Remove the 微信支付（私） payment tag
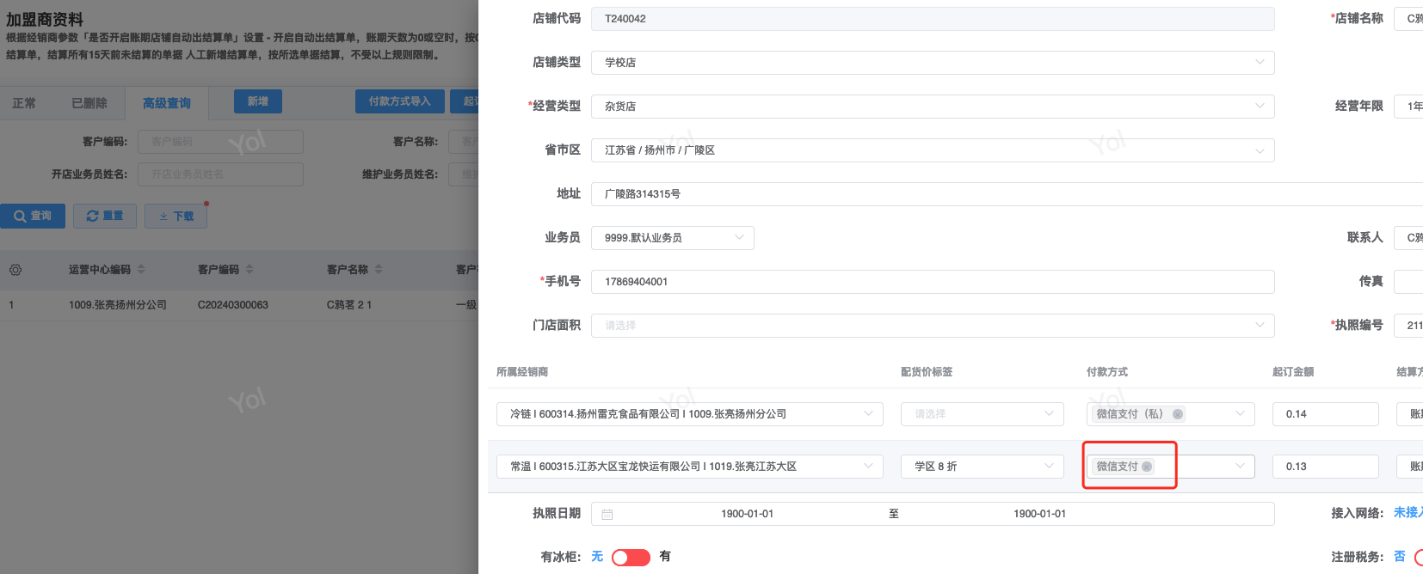 click(1178, 414)
